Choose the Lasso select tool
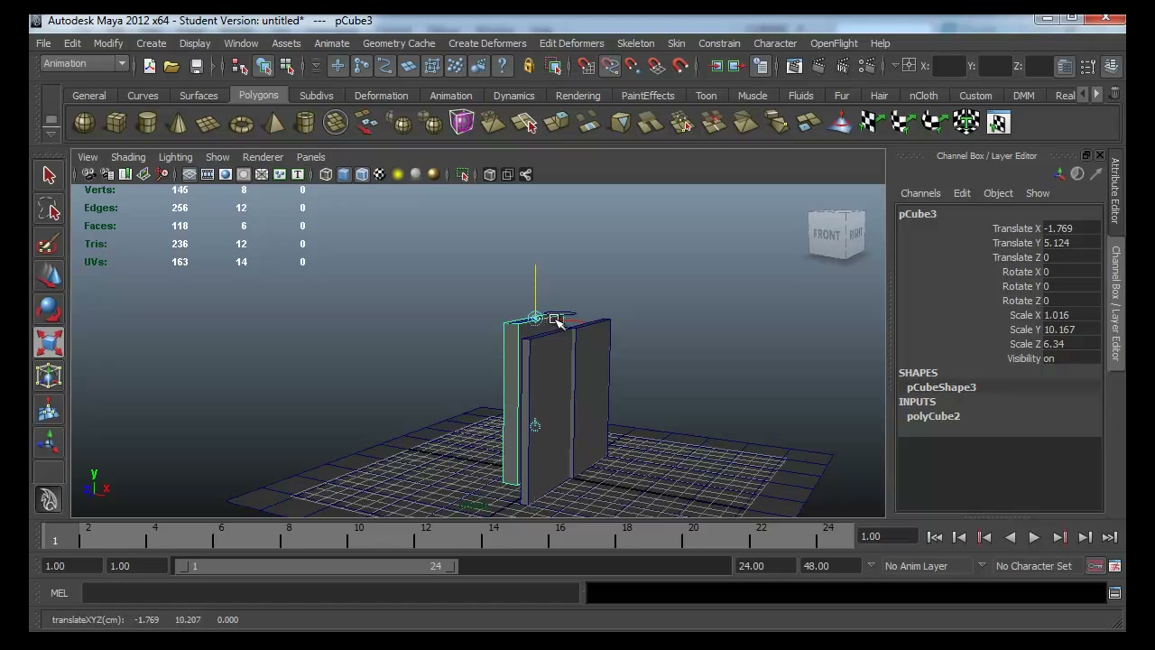1155x650 pixels. [49, 209]
